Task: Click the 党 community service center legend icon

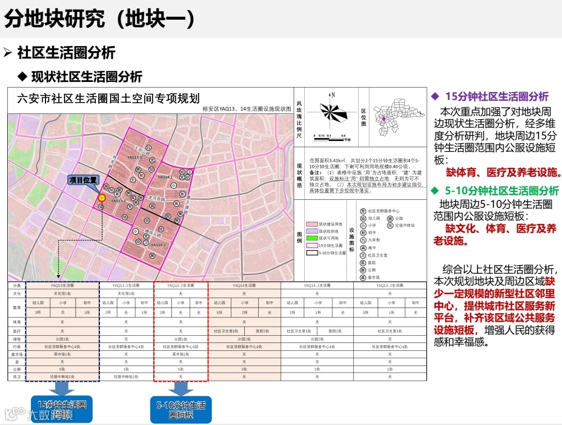Action: coord(363,211)
